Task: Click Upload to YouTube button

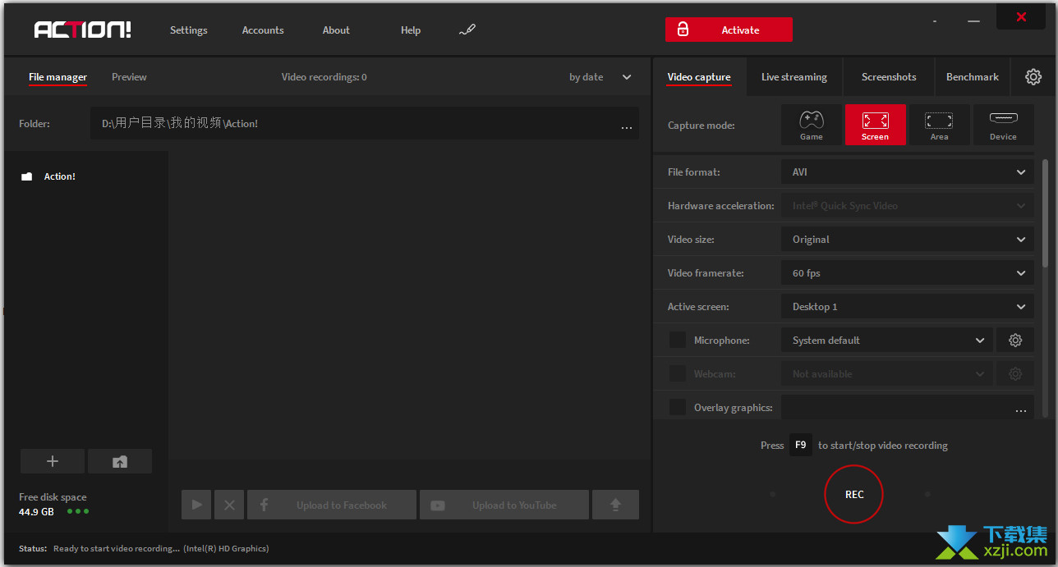Action: [504, 505]
